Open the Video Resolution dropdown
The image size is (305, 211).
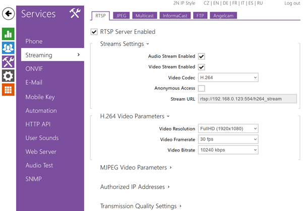pos(228,128)
